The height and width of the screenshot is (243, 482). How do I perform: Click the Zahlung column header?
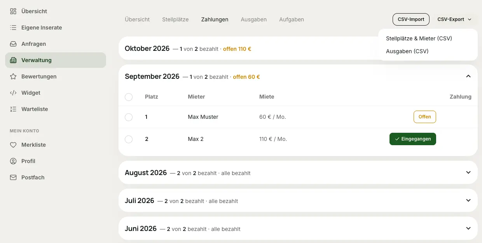461,97
